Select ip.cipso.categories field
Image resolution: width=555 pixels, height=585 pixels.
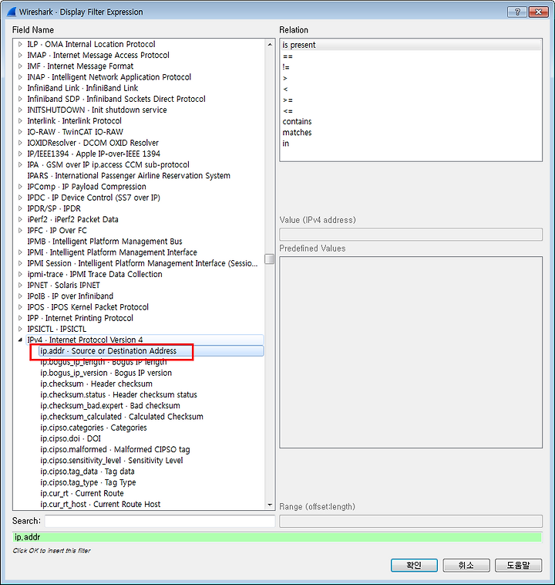click(93, 428)
